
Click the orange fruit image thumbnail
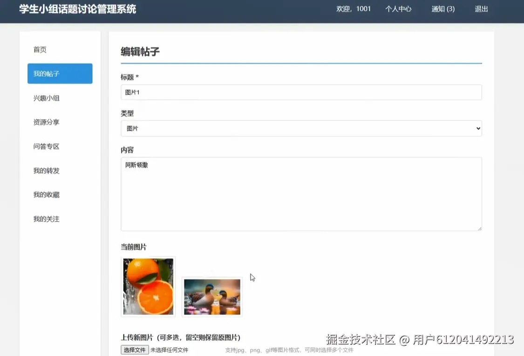148,287
